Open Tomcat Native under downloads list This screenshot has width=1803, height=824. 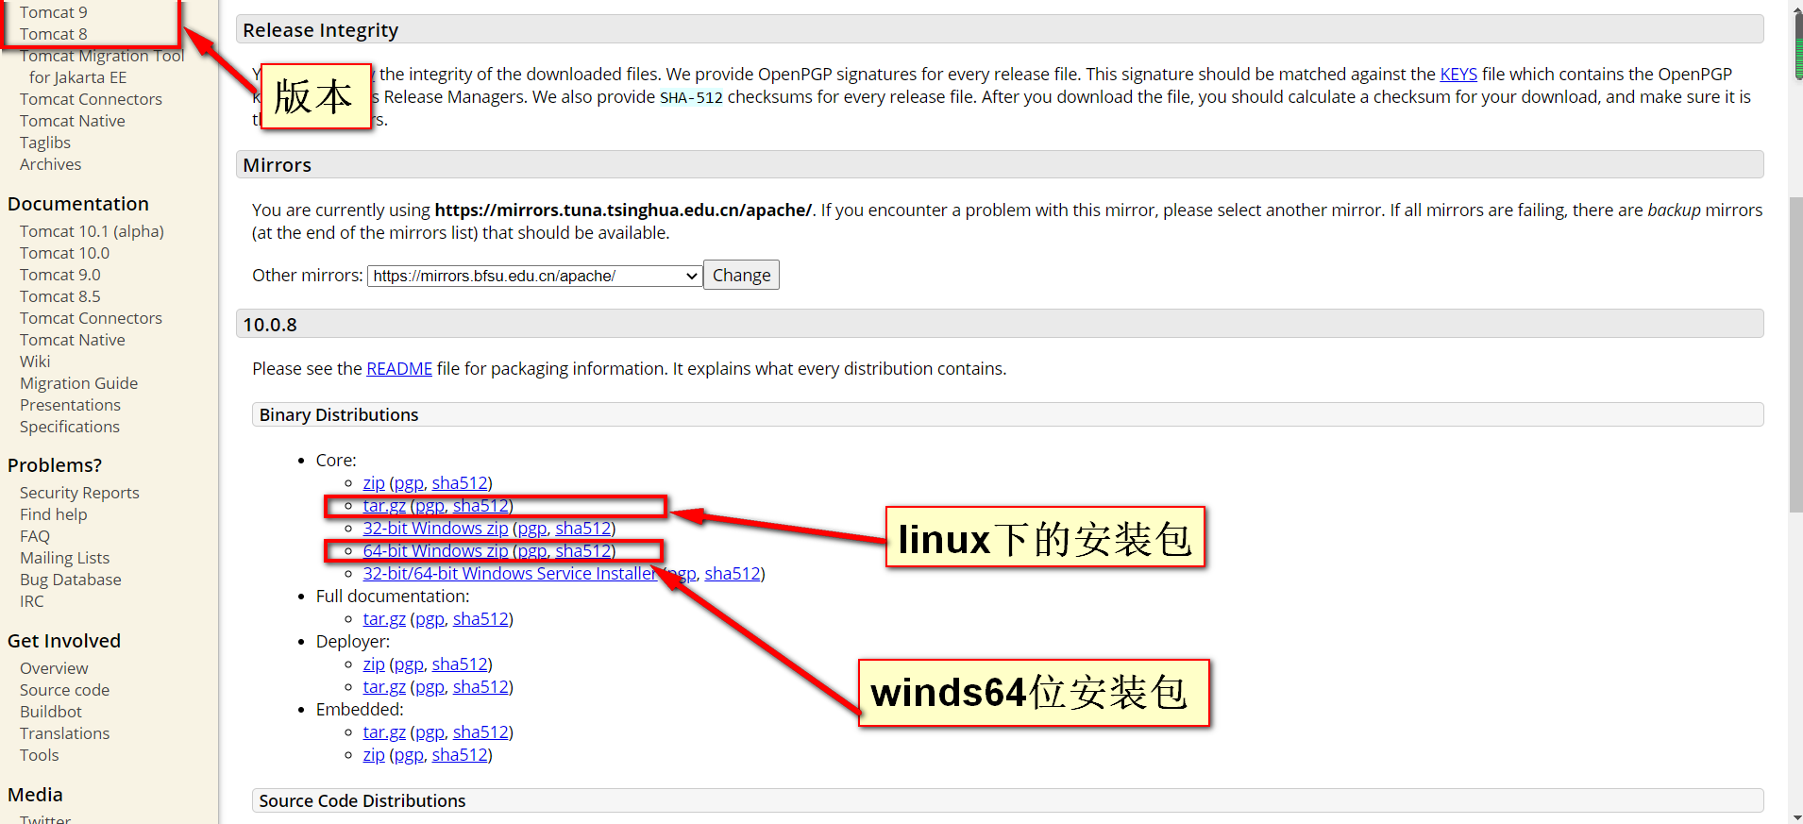coord(73,121)
